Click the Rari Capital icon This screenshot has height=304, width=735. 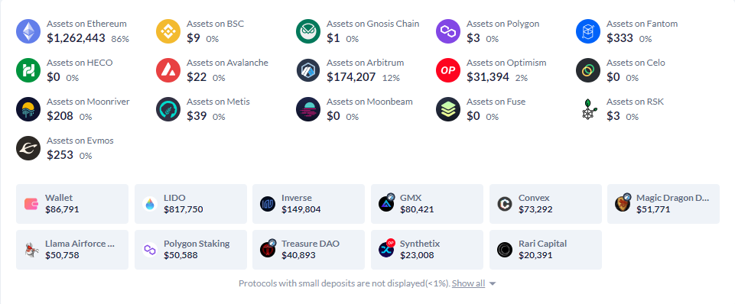click(504, 250)
